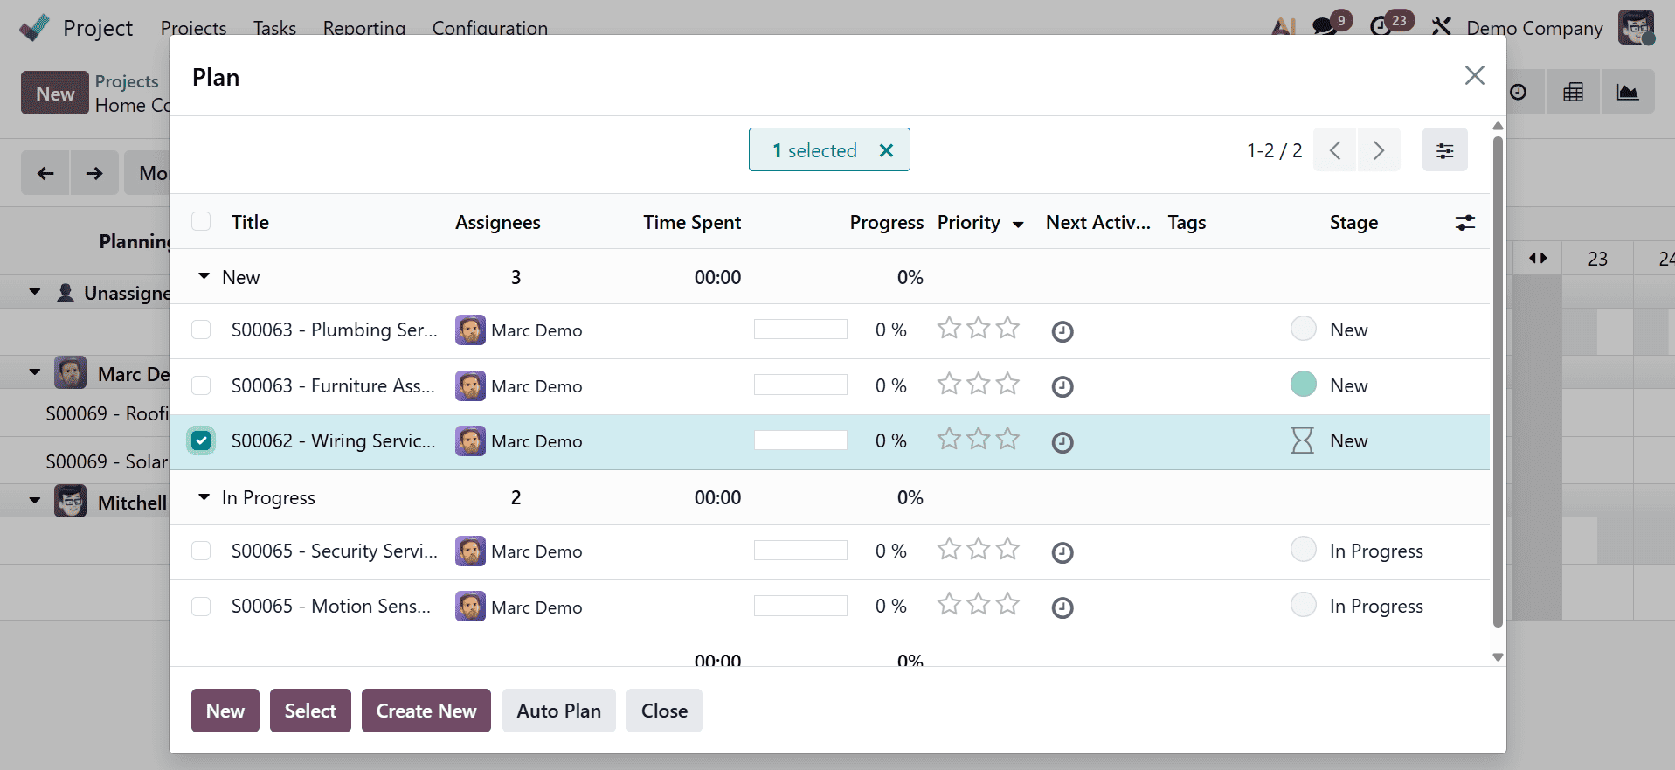Set third priority star on Wiring Service task
The image size is (1675, 770).
[x=1007, y=438]
